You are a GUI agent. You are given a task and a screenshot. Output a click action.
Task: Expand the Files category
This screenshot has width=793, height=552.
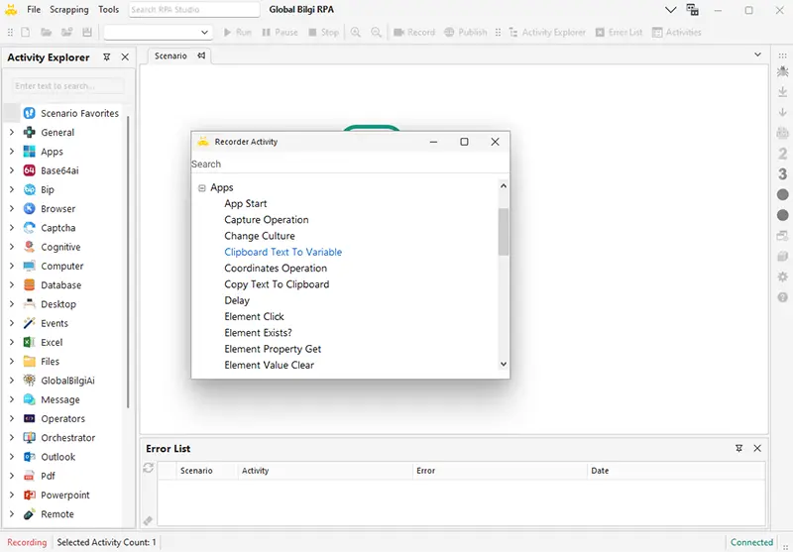pyautogui.click(x=12, y=361)
